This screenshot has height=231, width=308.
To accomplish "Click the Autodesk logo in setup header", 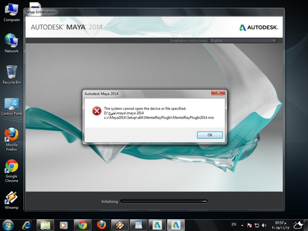I will pyautogui.click(x=258, y=27).
